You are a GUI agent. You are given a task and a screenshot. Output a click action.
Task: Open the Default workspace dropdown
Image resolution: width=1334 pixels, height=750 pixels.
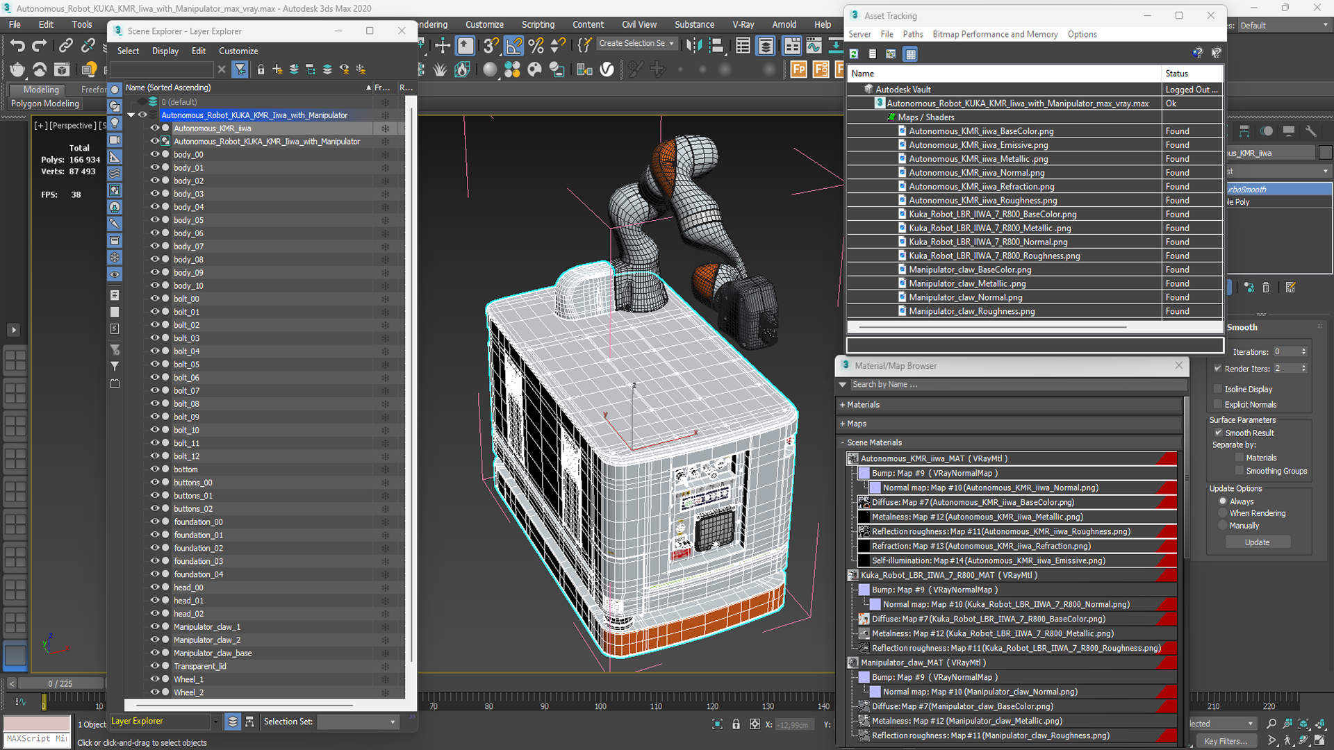point(1285,26)
